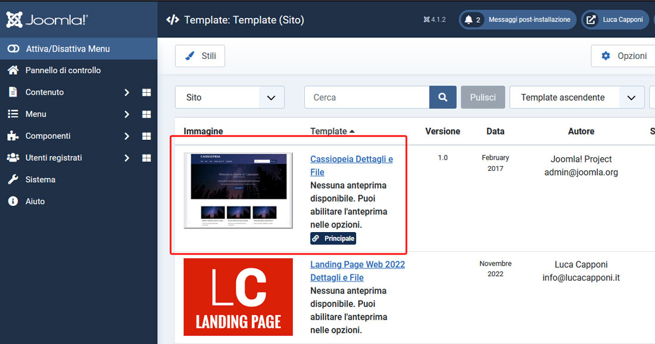This screenshot has height=344, width=655.
Task: Open the Sistema menu item
Action: (40, 180)
